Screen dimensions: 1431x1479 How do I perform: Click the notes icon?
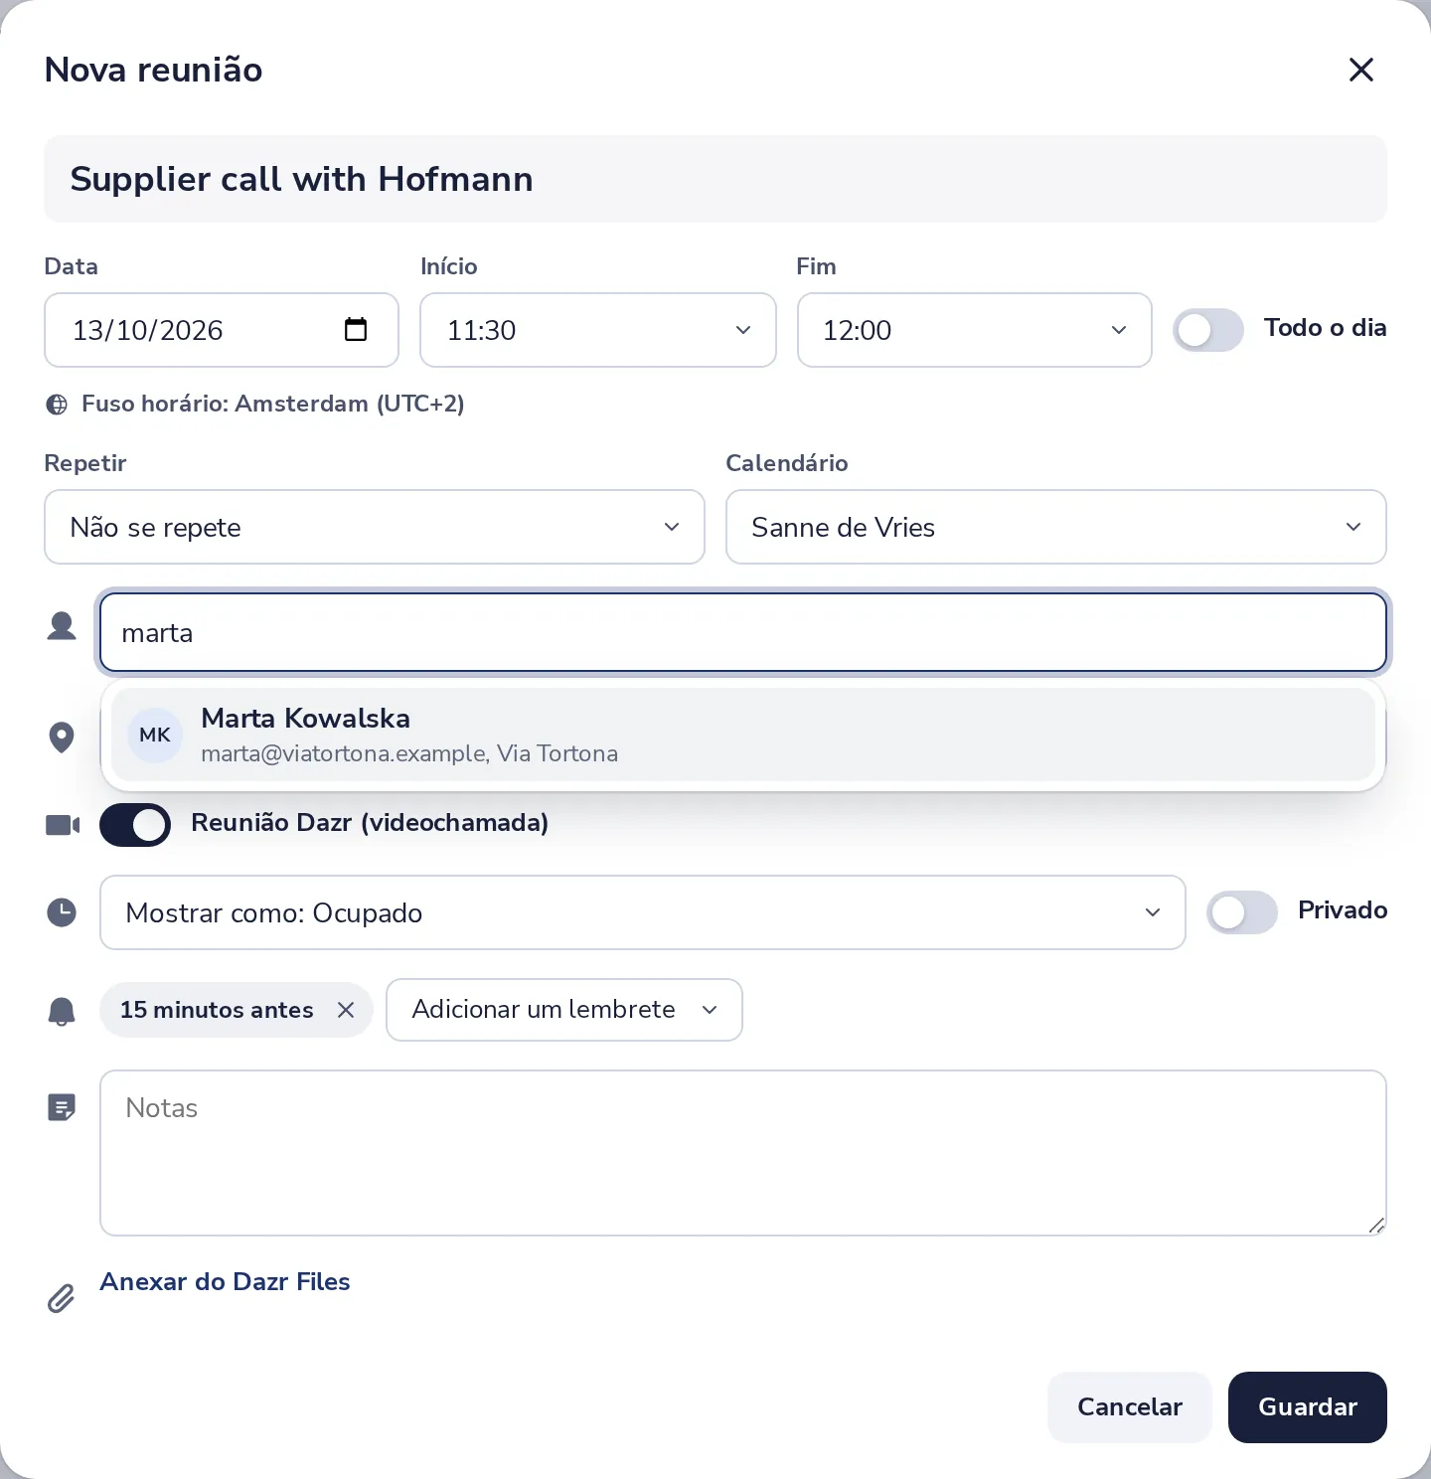point(62,1107)
